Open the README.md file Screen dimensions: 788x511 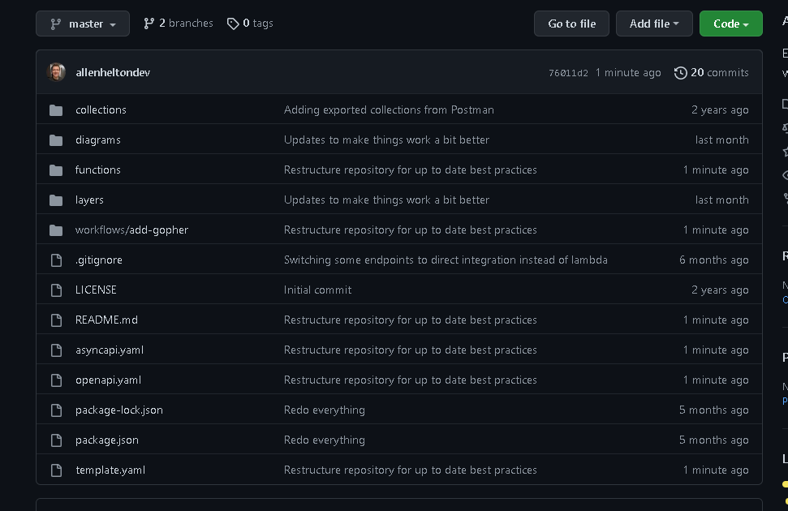106,320
